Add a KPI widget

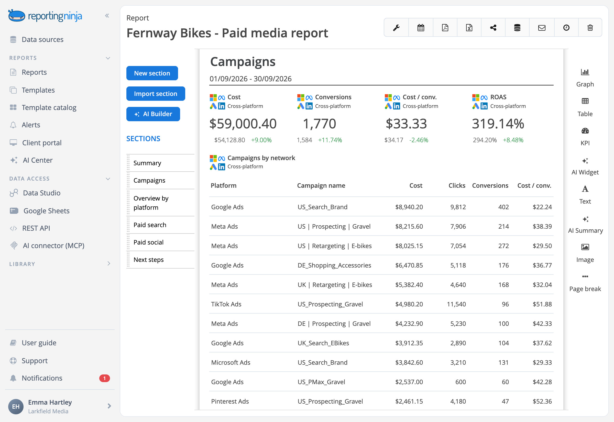(x=585, y=137)
